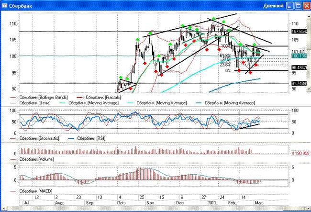311x212 pixels.
Task: Click the 100.136 current price label
Action: (299, 56)
